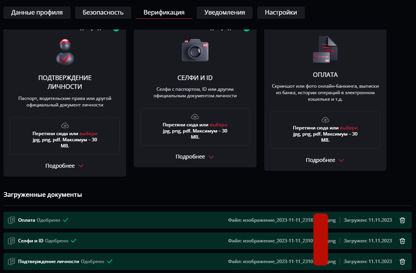Choose file via выбери link for Оплата
The height and width of the screenshot is (273, 416).
tap(349, 128)
